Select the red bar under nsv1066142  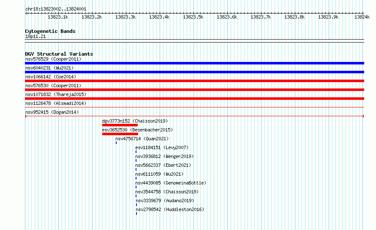pyautogui.click(x=194, y=81)
